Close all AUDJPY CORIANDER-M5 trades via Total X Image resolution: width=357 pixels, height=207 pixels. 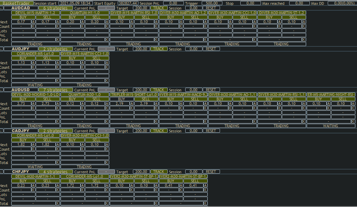(57, 80)
